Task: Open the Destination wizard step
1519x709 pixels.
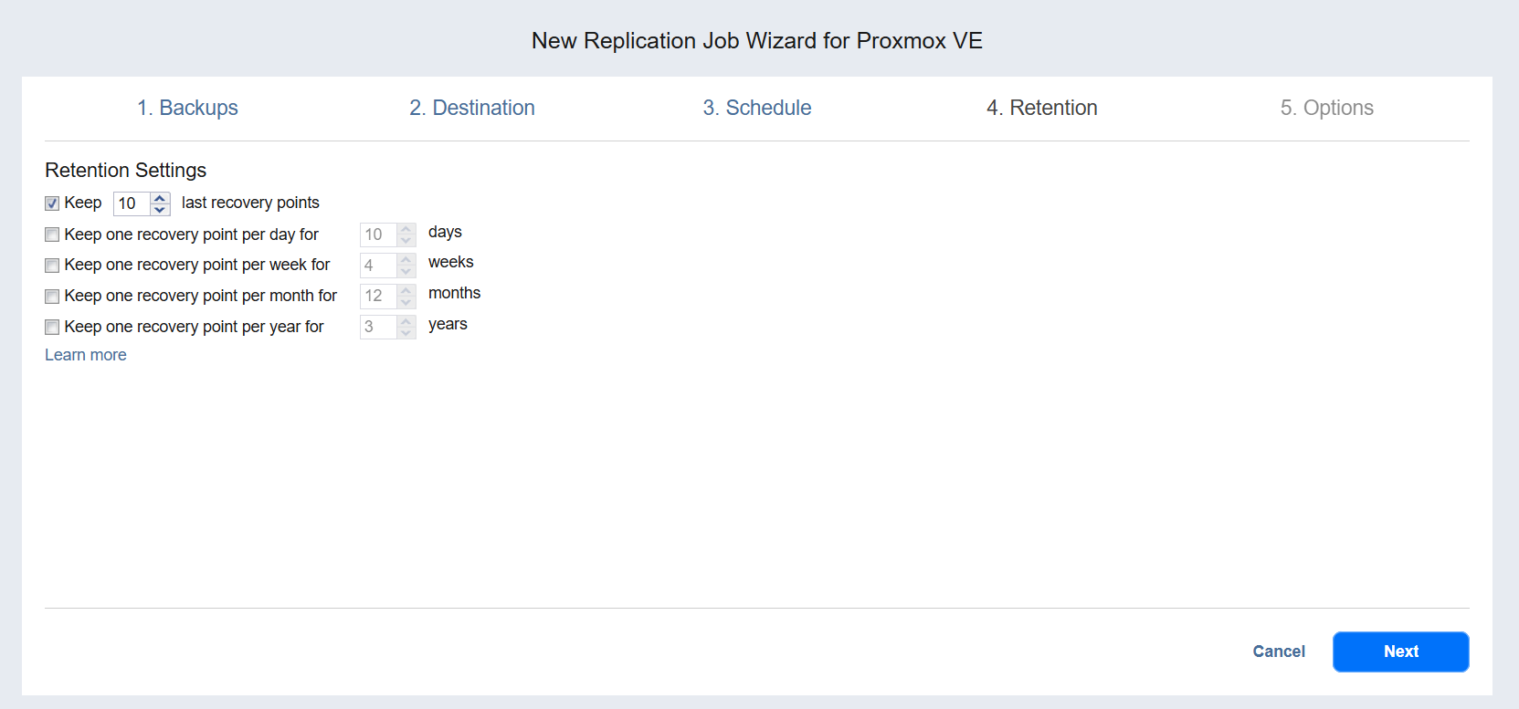Action: tap(471, 108)
